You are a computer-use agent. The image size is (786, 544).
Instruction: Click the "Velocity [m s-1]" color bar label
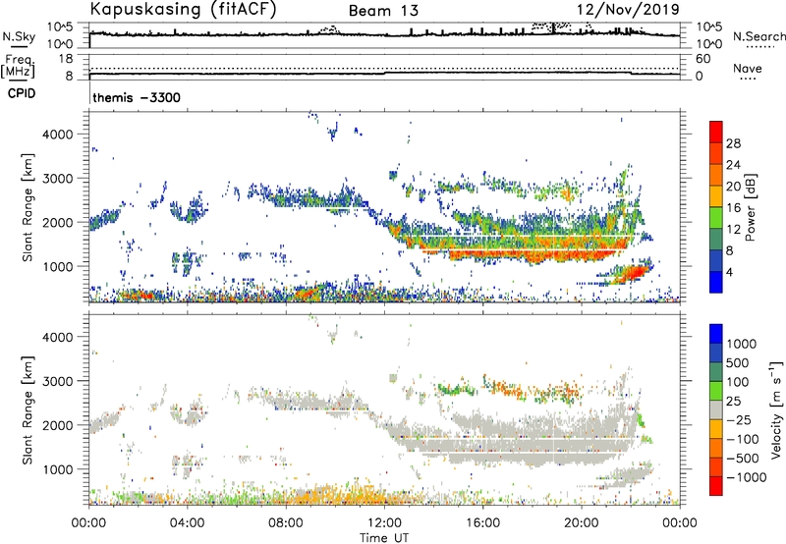point(776,409)
